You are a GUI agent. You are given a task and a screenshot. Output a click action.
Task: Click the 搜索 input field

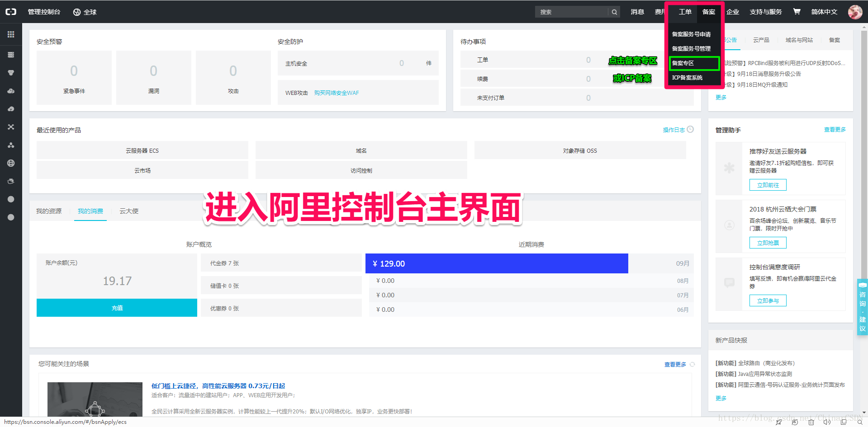click(572, 12)
